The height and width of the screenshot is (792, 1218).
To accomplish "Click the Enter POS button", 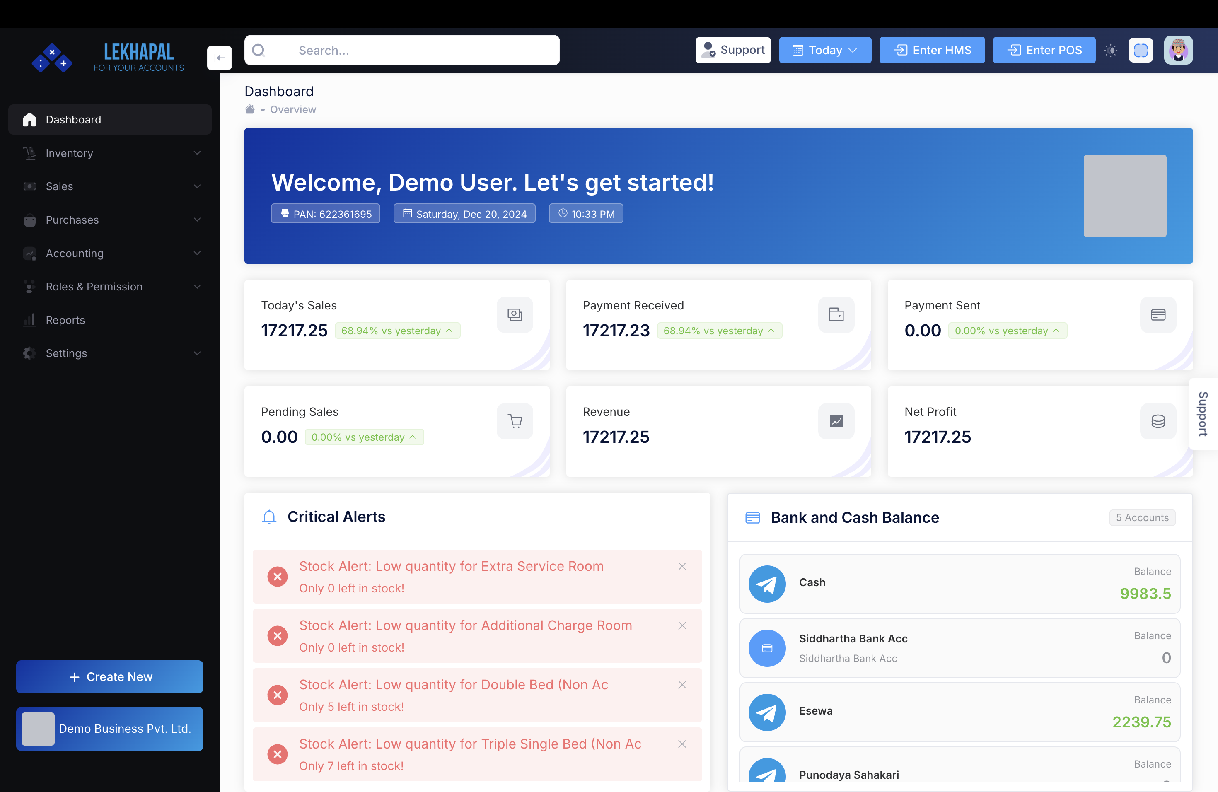I will 1044,50.
